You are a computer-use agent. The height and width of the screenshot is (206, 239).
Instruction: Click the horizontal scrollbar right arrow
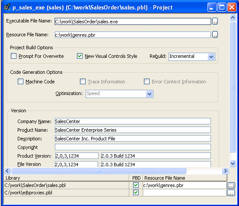tap(225, 171)
